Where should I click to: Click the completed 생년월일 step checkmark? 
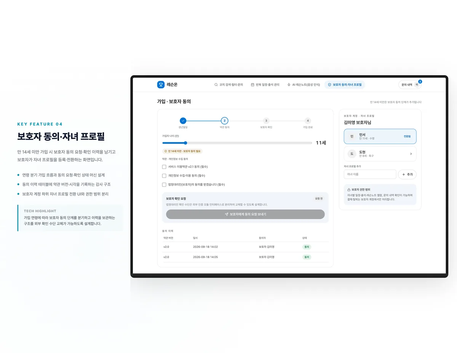183,120
